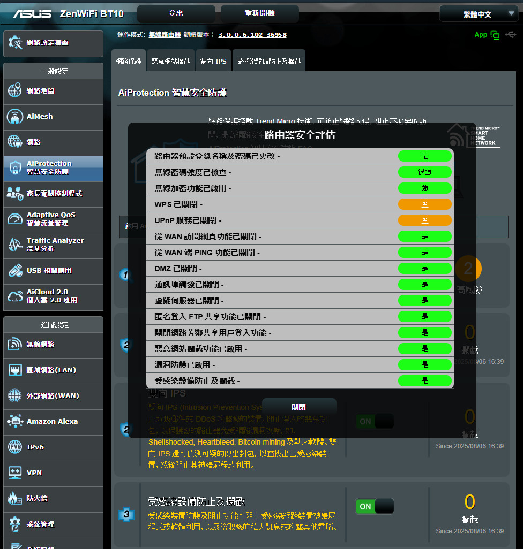Open the 網路設定精靈 setup wizard icon

[x=15, y=43]
